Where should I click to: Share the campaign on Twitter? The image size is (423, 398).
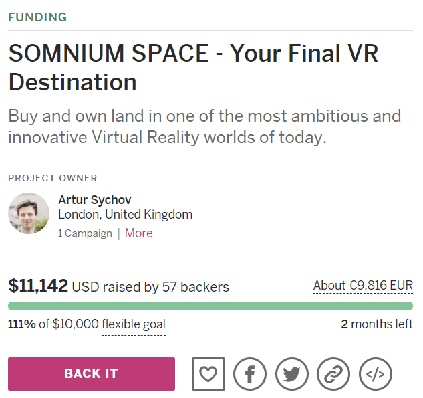[291, 374]
